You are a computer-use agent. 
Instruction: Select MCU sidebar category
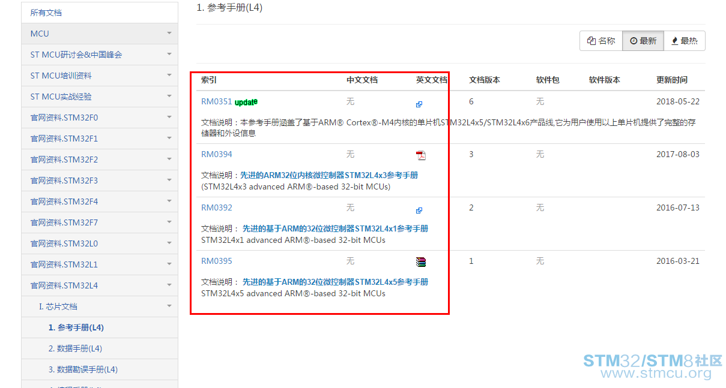point(100,34)
